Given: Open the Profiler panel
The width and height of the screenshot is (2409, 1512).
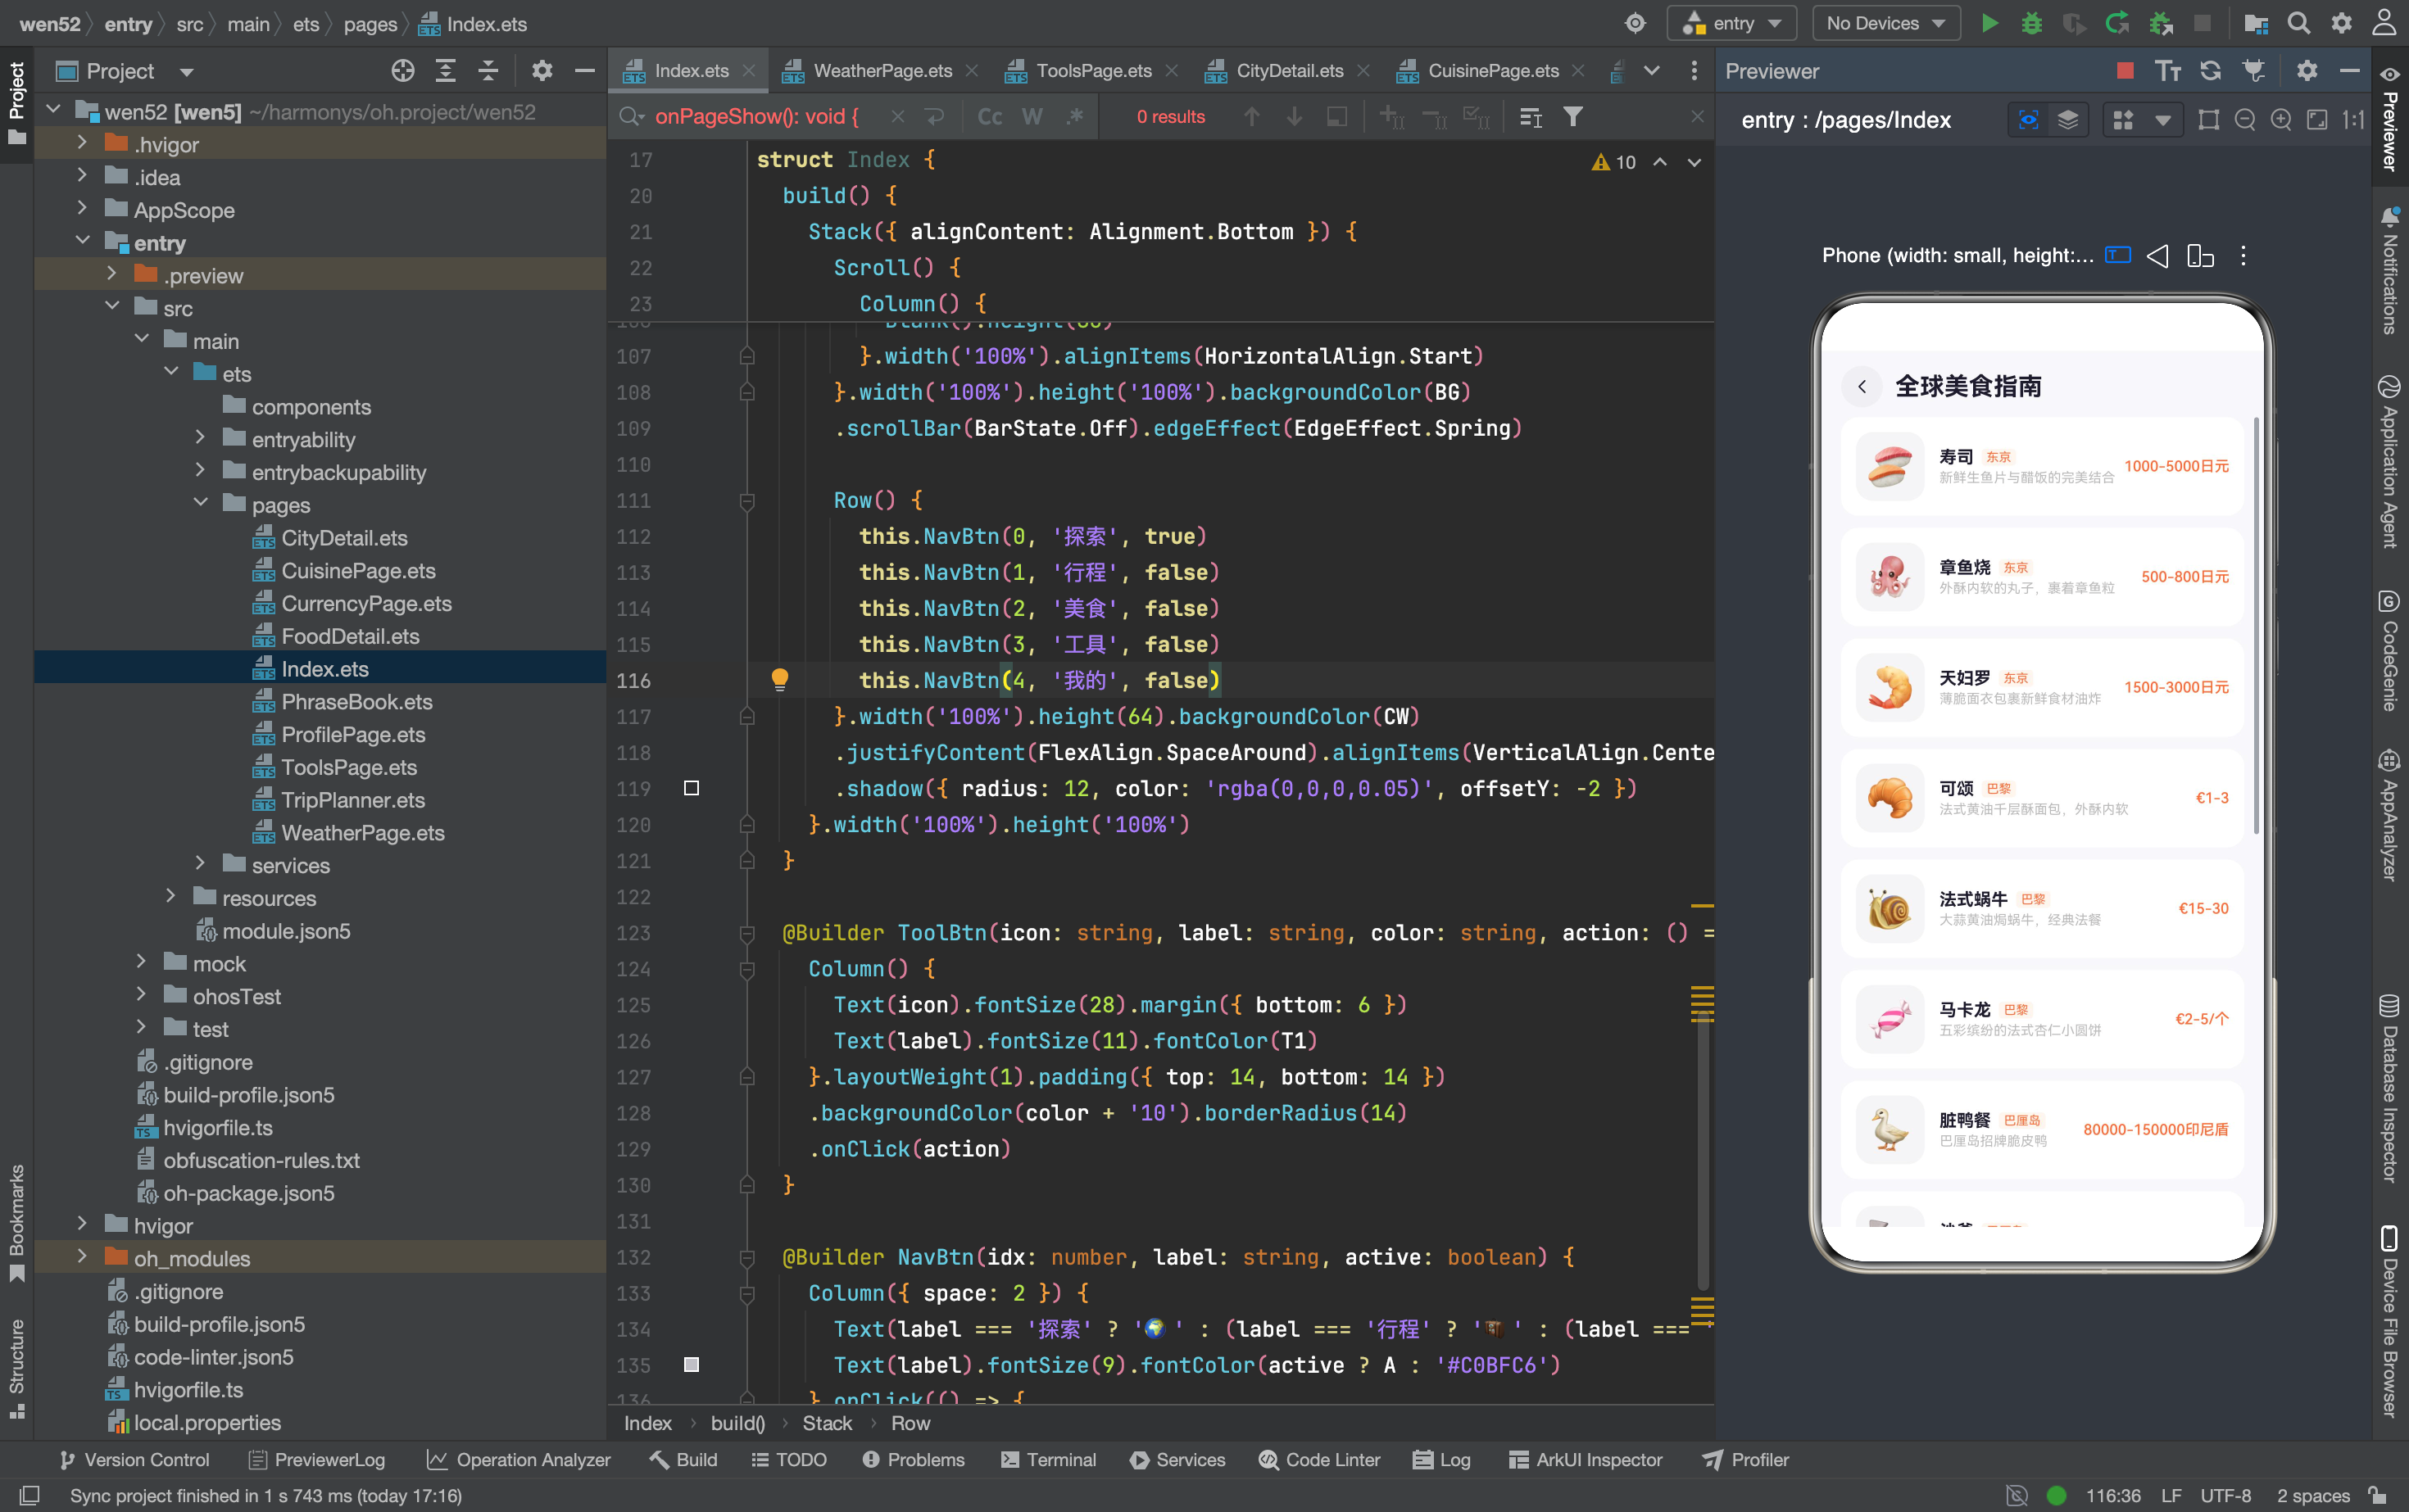Looking at the screenshot, I should (x=1744, y=1460).
